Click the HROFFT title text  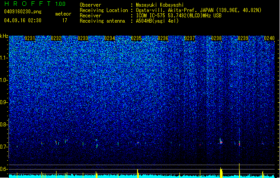(x=28, y=4)
